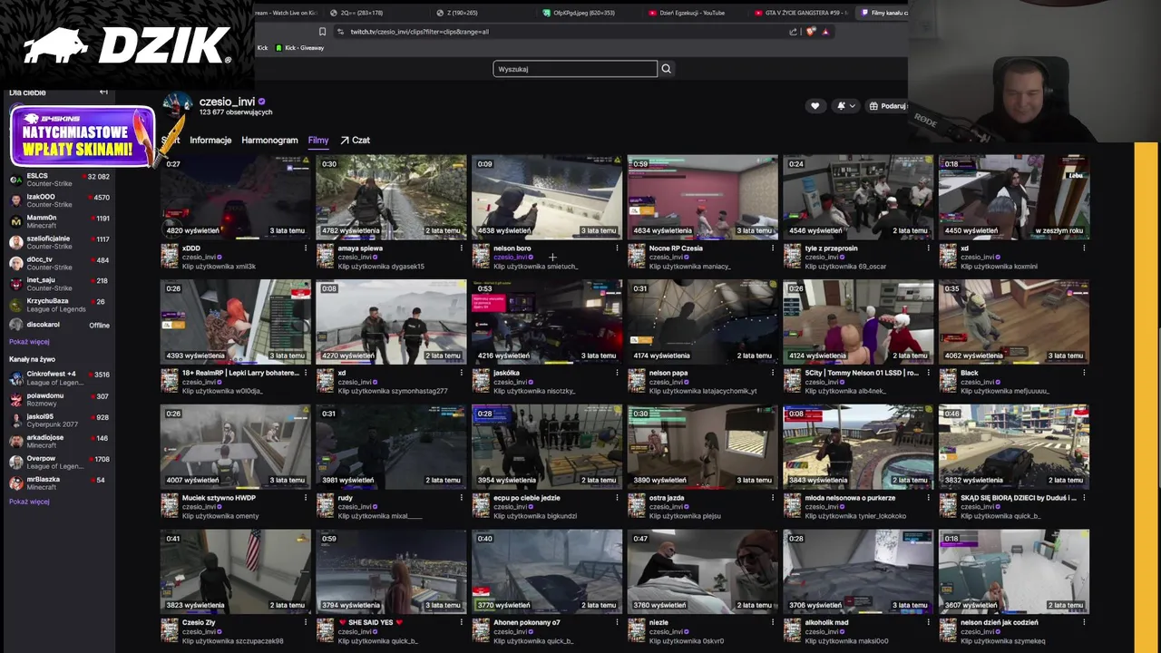This screenshot has width=1161, height=653.
Task: Click Overpow channel avatar
Action: point(15,463)
